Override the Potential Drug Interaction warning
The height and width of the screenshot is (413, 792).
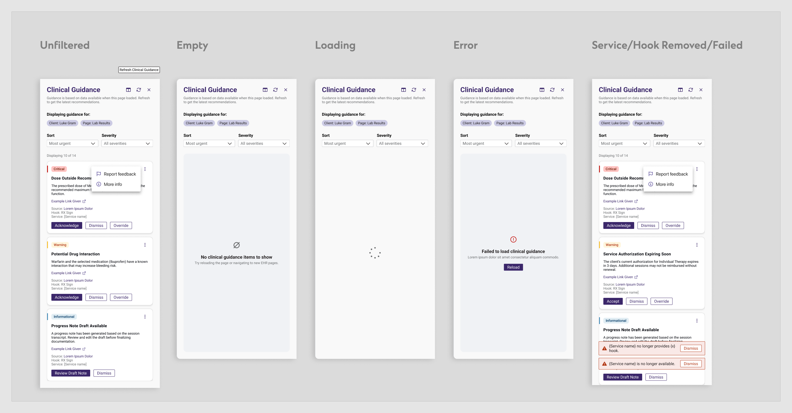tap(121, 297)
